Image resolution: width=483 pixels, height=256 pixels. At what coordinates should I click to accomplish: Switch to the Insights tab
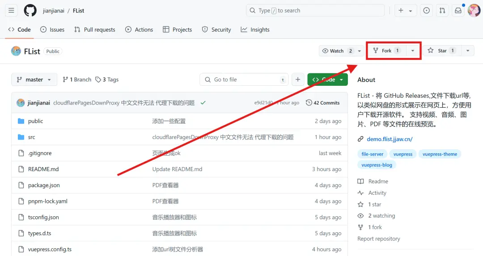coord(255,29)
